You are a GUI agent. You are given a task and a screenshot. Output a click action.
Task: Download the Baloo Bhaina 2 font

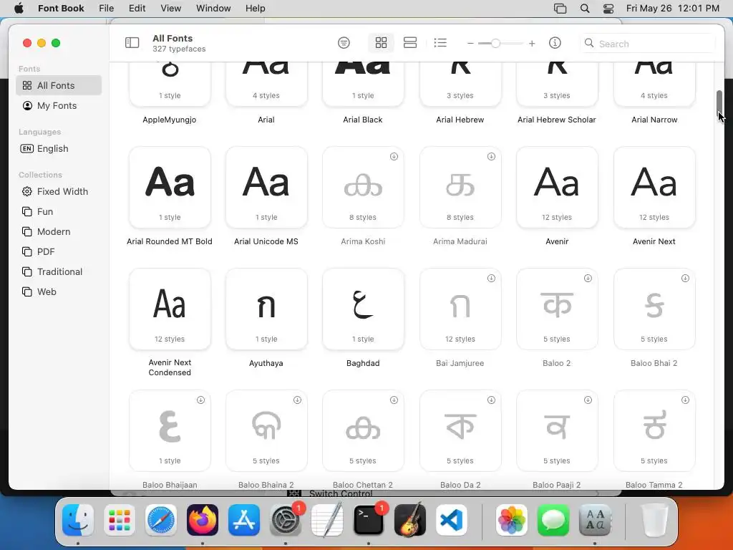click(x=297, y=400)
